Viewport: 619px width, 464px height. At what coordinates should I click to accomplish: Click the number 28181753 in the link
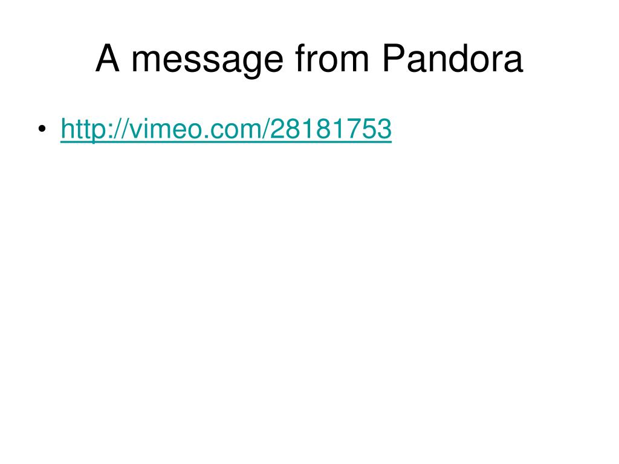click(331, 129)
